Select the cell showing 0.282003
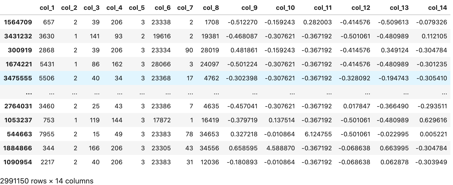 [x=317, y=22]
